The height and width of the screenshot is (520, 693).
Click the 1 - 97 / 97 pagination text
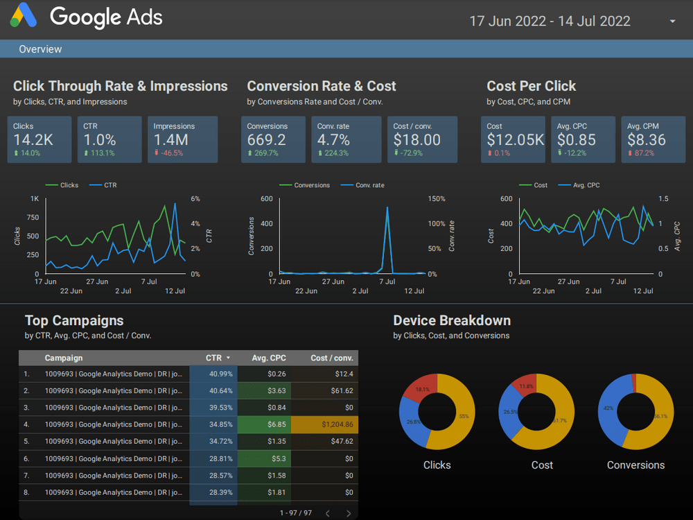[296, 513]
